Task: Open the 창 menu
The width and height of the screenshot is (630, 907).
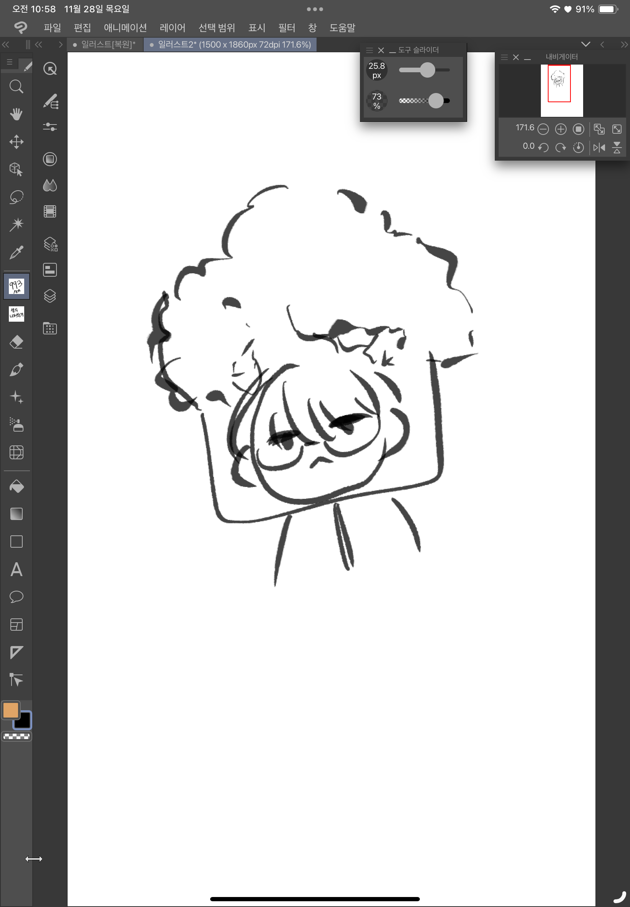Action: click(312, 28)
